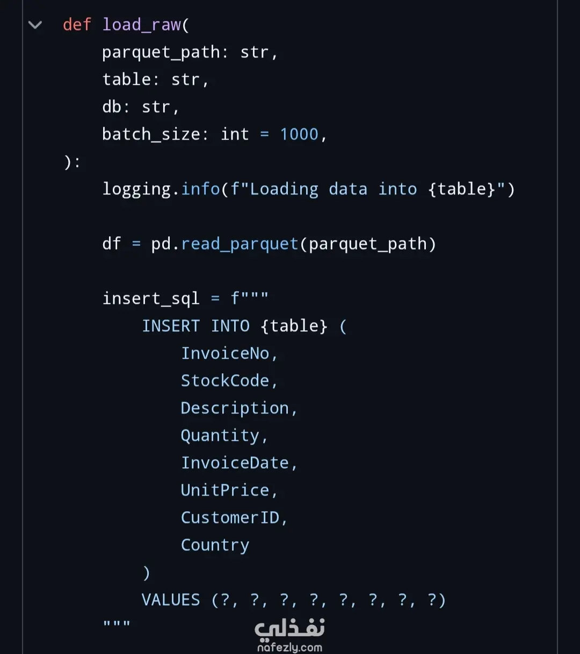The width and height of the screenshot is (580, 654).
Task: Click the VALUES keyword in the SQL
Action: point(171,600)
